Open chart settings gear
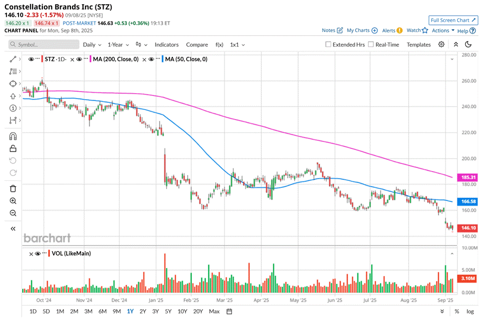 [x=441, y=44]
